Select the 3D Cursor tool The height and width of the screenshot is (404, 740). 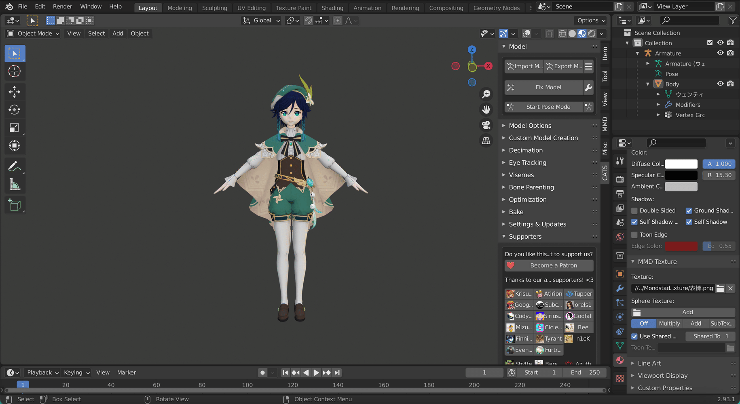pyautogui.click(x=15, y=72)
